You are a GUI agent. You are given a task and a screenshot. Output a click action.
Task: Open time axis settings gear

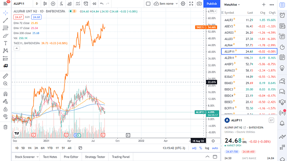[x=213, y=141]
